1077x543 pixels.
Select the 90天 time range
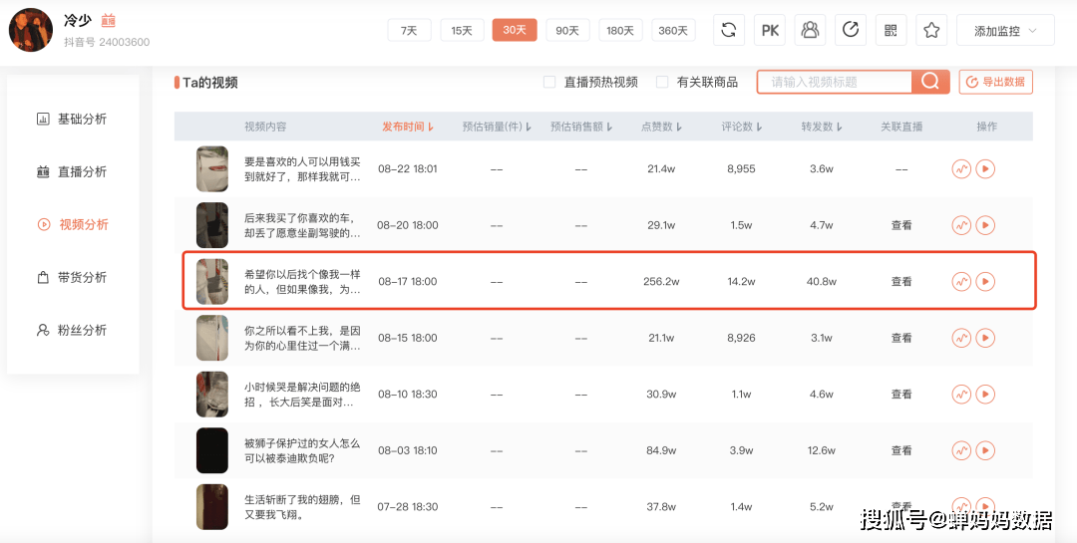tap(567, 30)
